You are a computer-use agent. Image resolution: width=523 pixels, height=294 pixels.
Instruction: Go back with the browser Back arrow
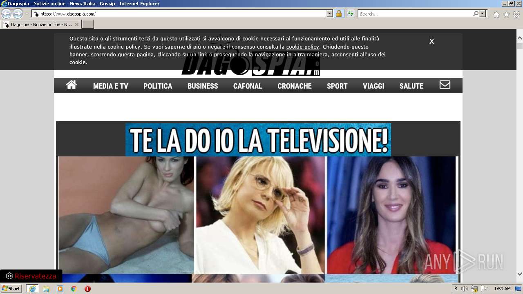[x=6, y=14]
